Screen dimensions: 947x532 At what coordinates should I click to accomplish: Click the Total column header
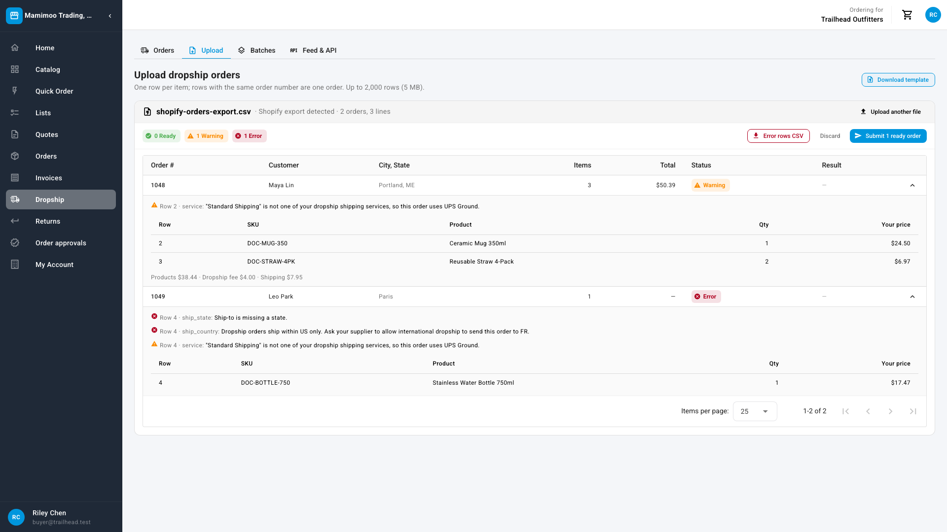tap(668, 165)
